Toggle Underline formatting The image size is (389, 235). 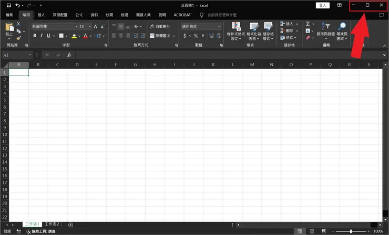[x=48, y=36]
